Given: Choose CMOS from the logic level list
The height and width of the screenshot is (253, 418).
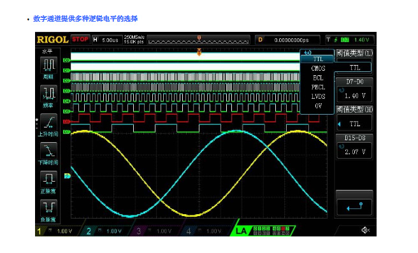Looking at the screenshot, I should tap(318, 69).
